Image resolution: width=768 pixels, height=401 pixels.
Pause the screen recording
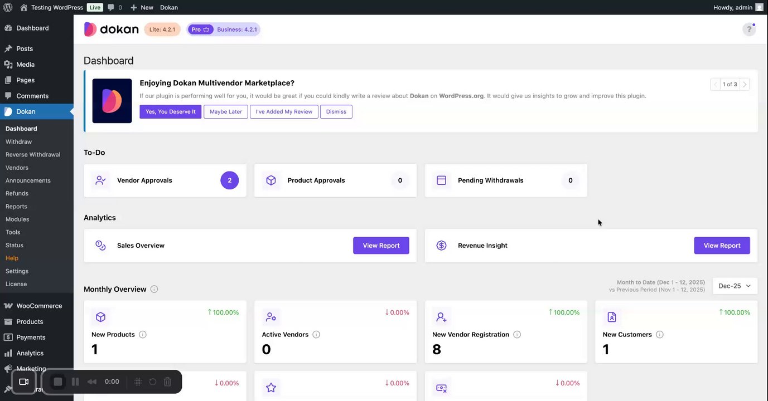[75, 382]
